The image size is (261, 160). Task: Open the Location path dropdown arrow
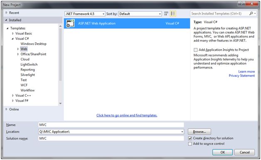click(x=182, y=132)
